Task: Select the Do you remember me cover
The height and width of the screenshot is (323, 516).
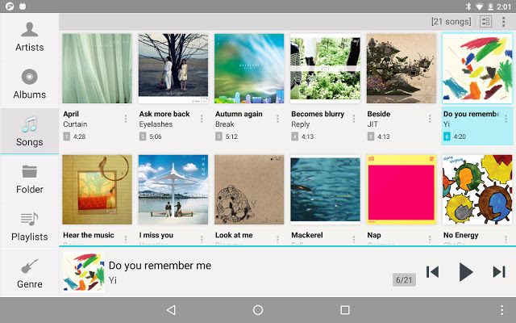Action: 477,69
